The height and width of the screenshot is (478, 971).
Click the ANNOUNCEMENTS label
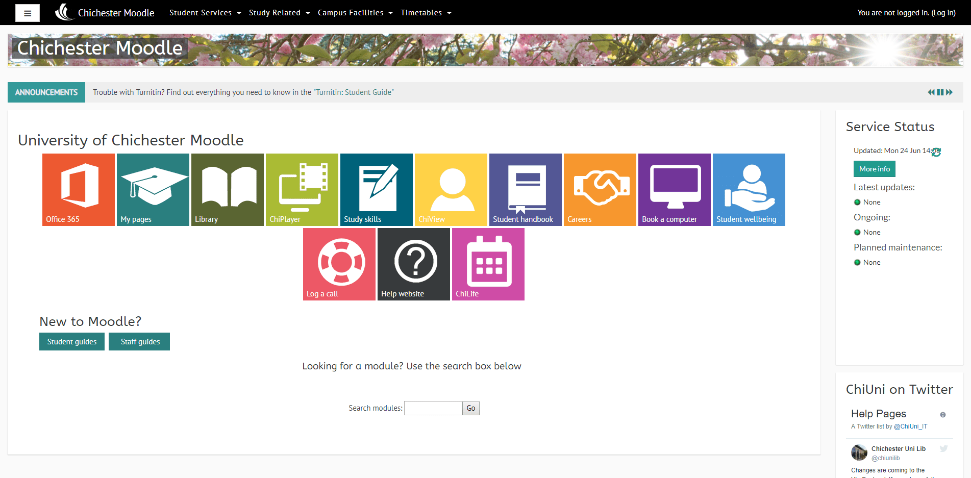click(x=46, y=92)
